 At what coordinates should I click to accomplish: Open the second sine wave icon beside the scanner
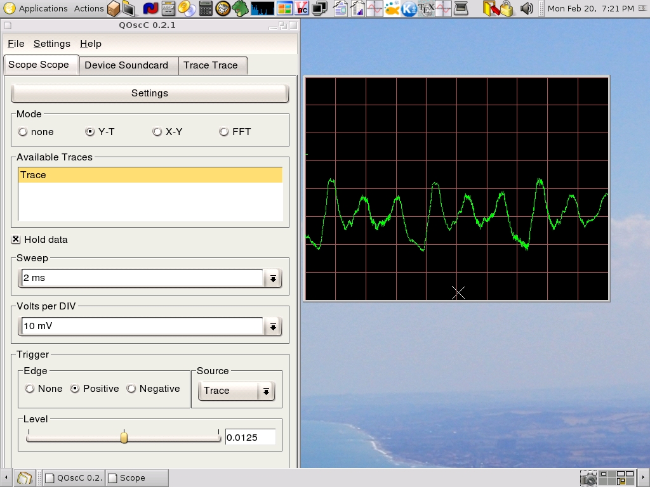(443, 8)
